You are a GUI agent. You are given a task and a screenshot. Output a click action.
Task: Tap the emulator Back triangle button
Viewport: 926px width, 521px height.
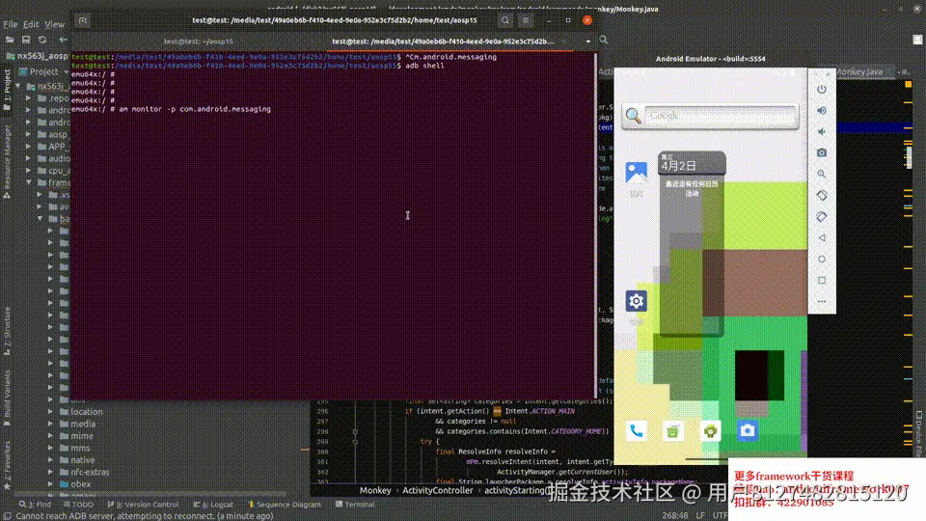pos(822,238)
